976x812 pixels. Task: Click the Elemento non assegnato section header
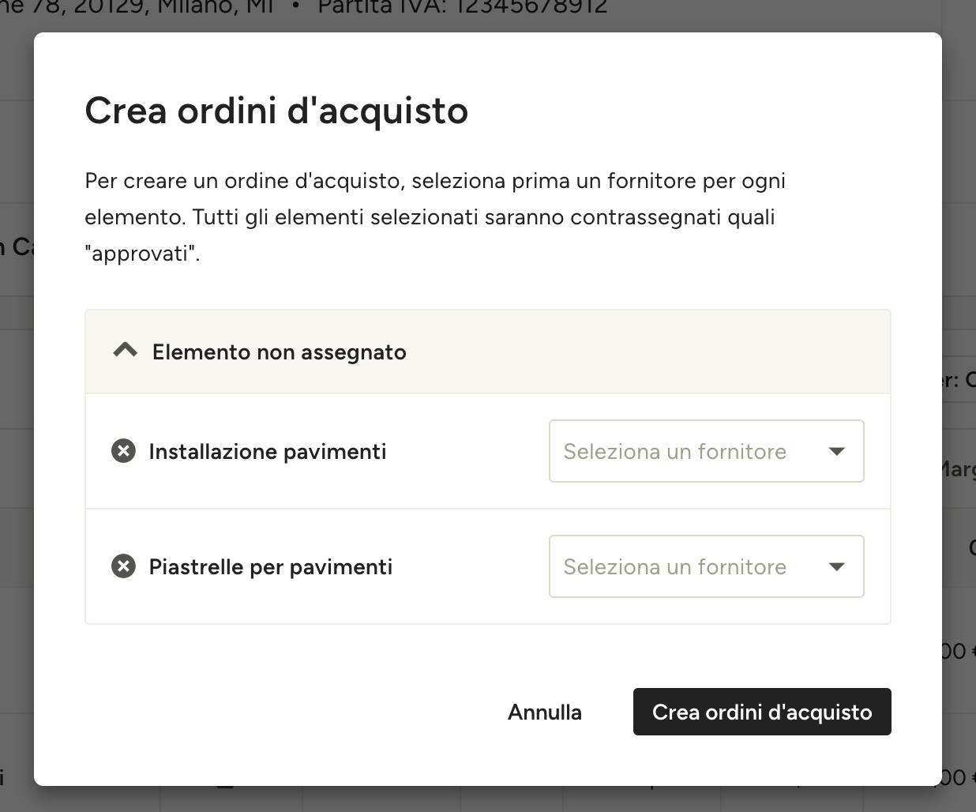point(488,351)
